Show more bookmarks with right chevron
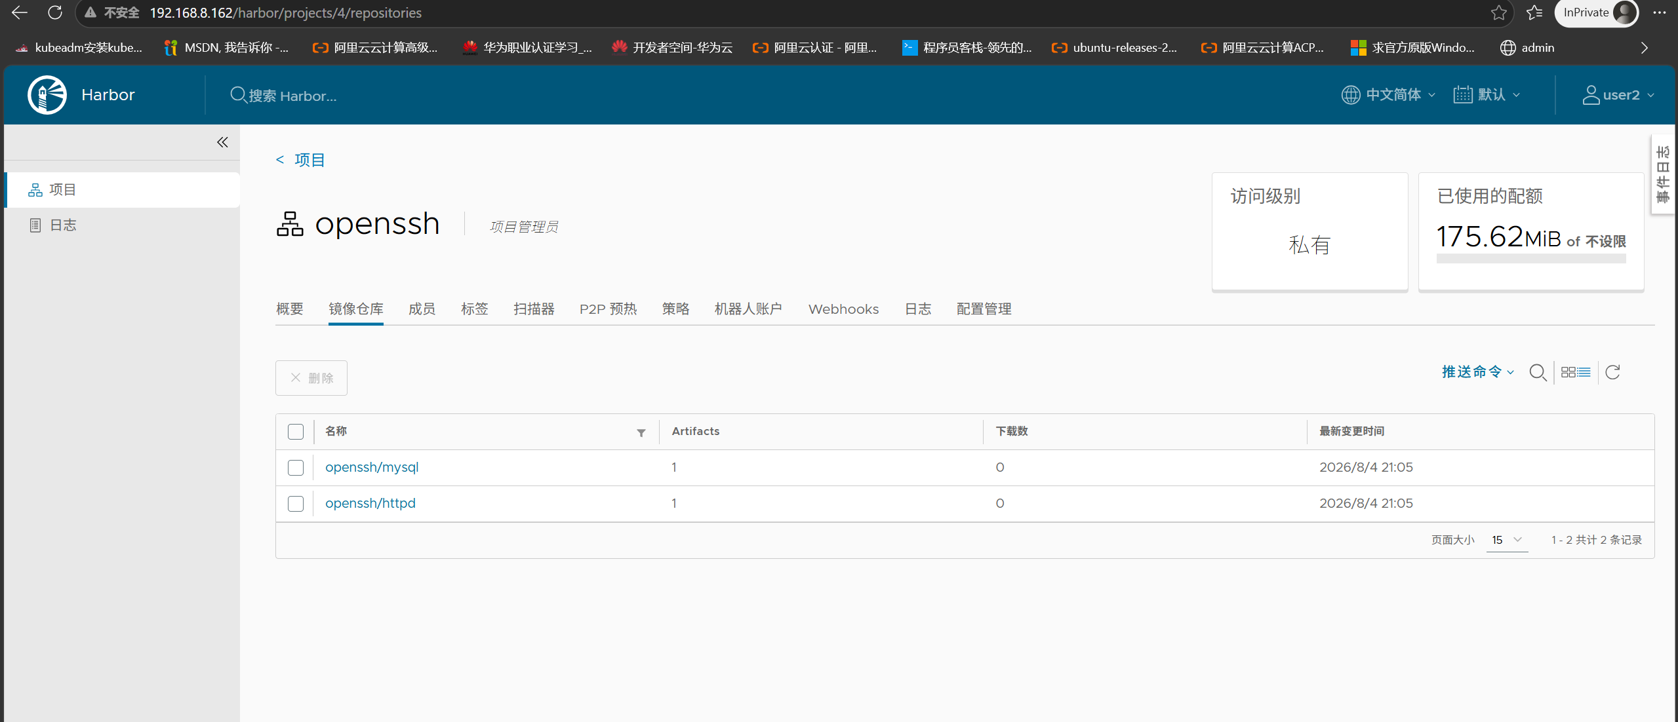The width and height of the screenshot is (1678, 722). 1644,48
